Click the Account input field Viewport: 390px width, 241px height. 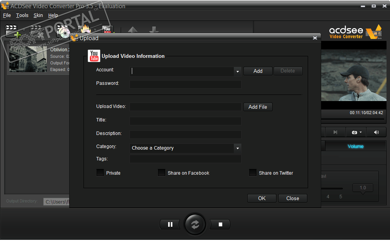(182, 71)
